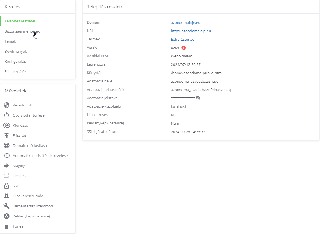Open the Témák menu item

[10, 41]
